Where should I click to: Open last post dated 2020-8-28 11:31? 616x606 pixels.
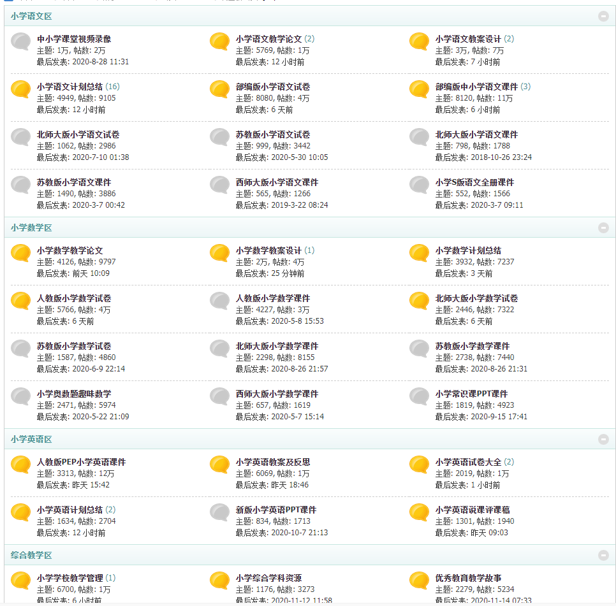(100, 62)
